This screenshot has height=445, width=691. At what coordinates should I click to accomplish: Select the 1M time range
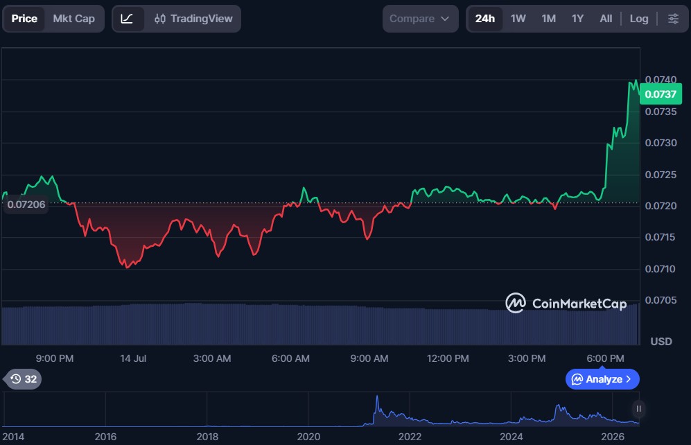tap(549, 19)
